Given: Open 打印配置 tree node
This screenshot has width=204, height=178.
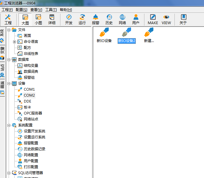Looking at the screenshot, I should coord(31,167).
